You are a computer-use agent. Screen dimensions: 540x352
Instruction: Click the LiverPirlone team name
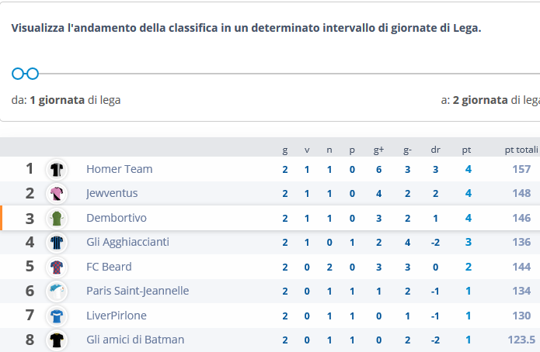tap(117, 316)
